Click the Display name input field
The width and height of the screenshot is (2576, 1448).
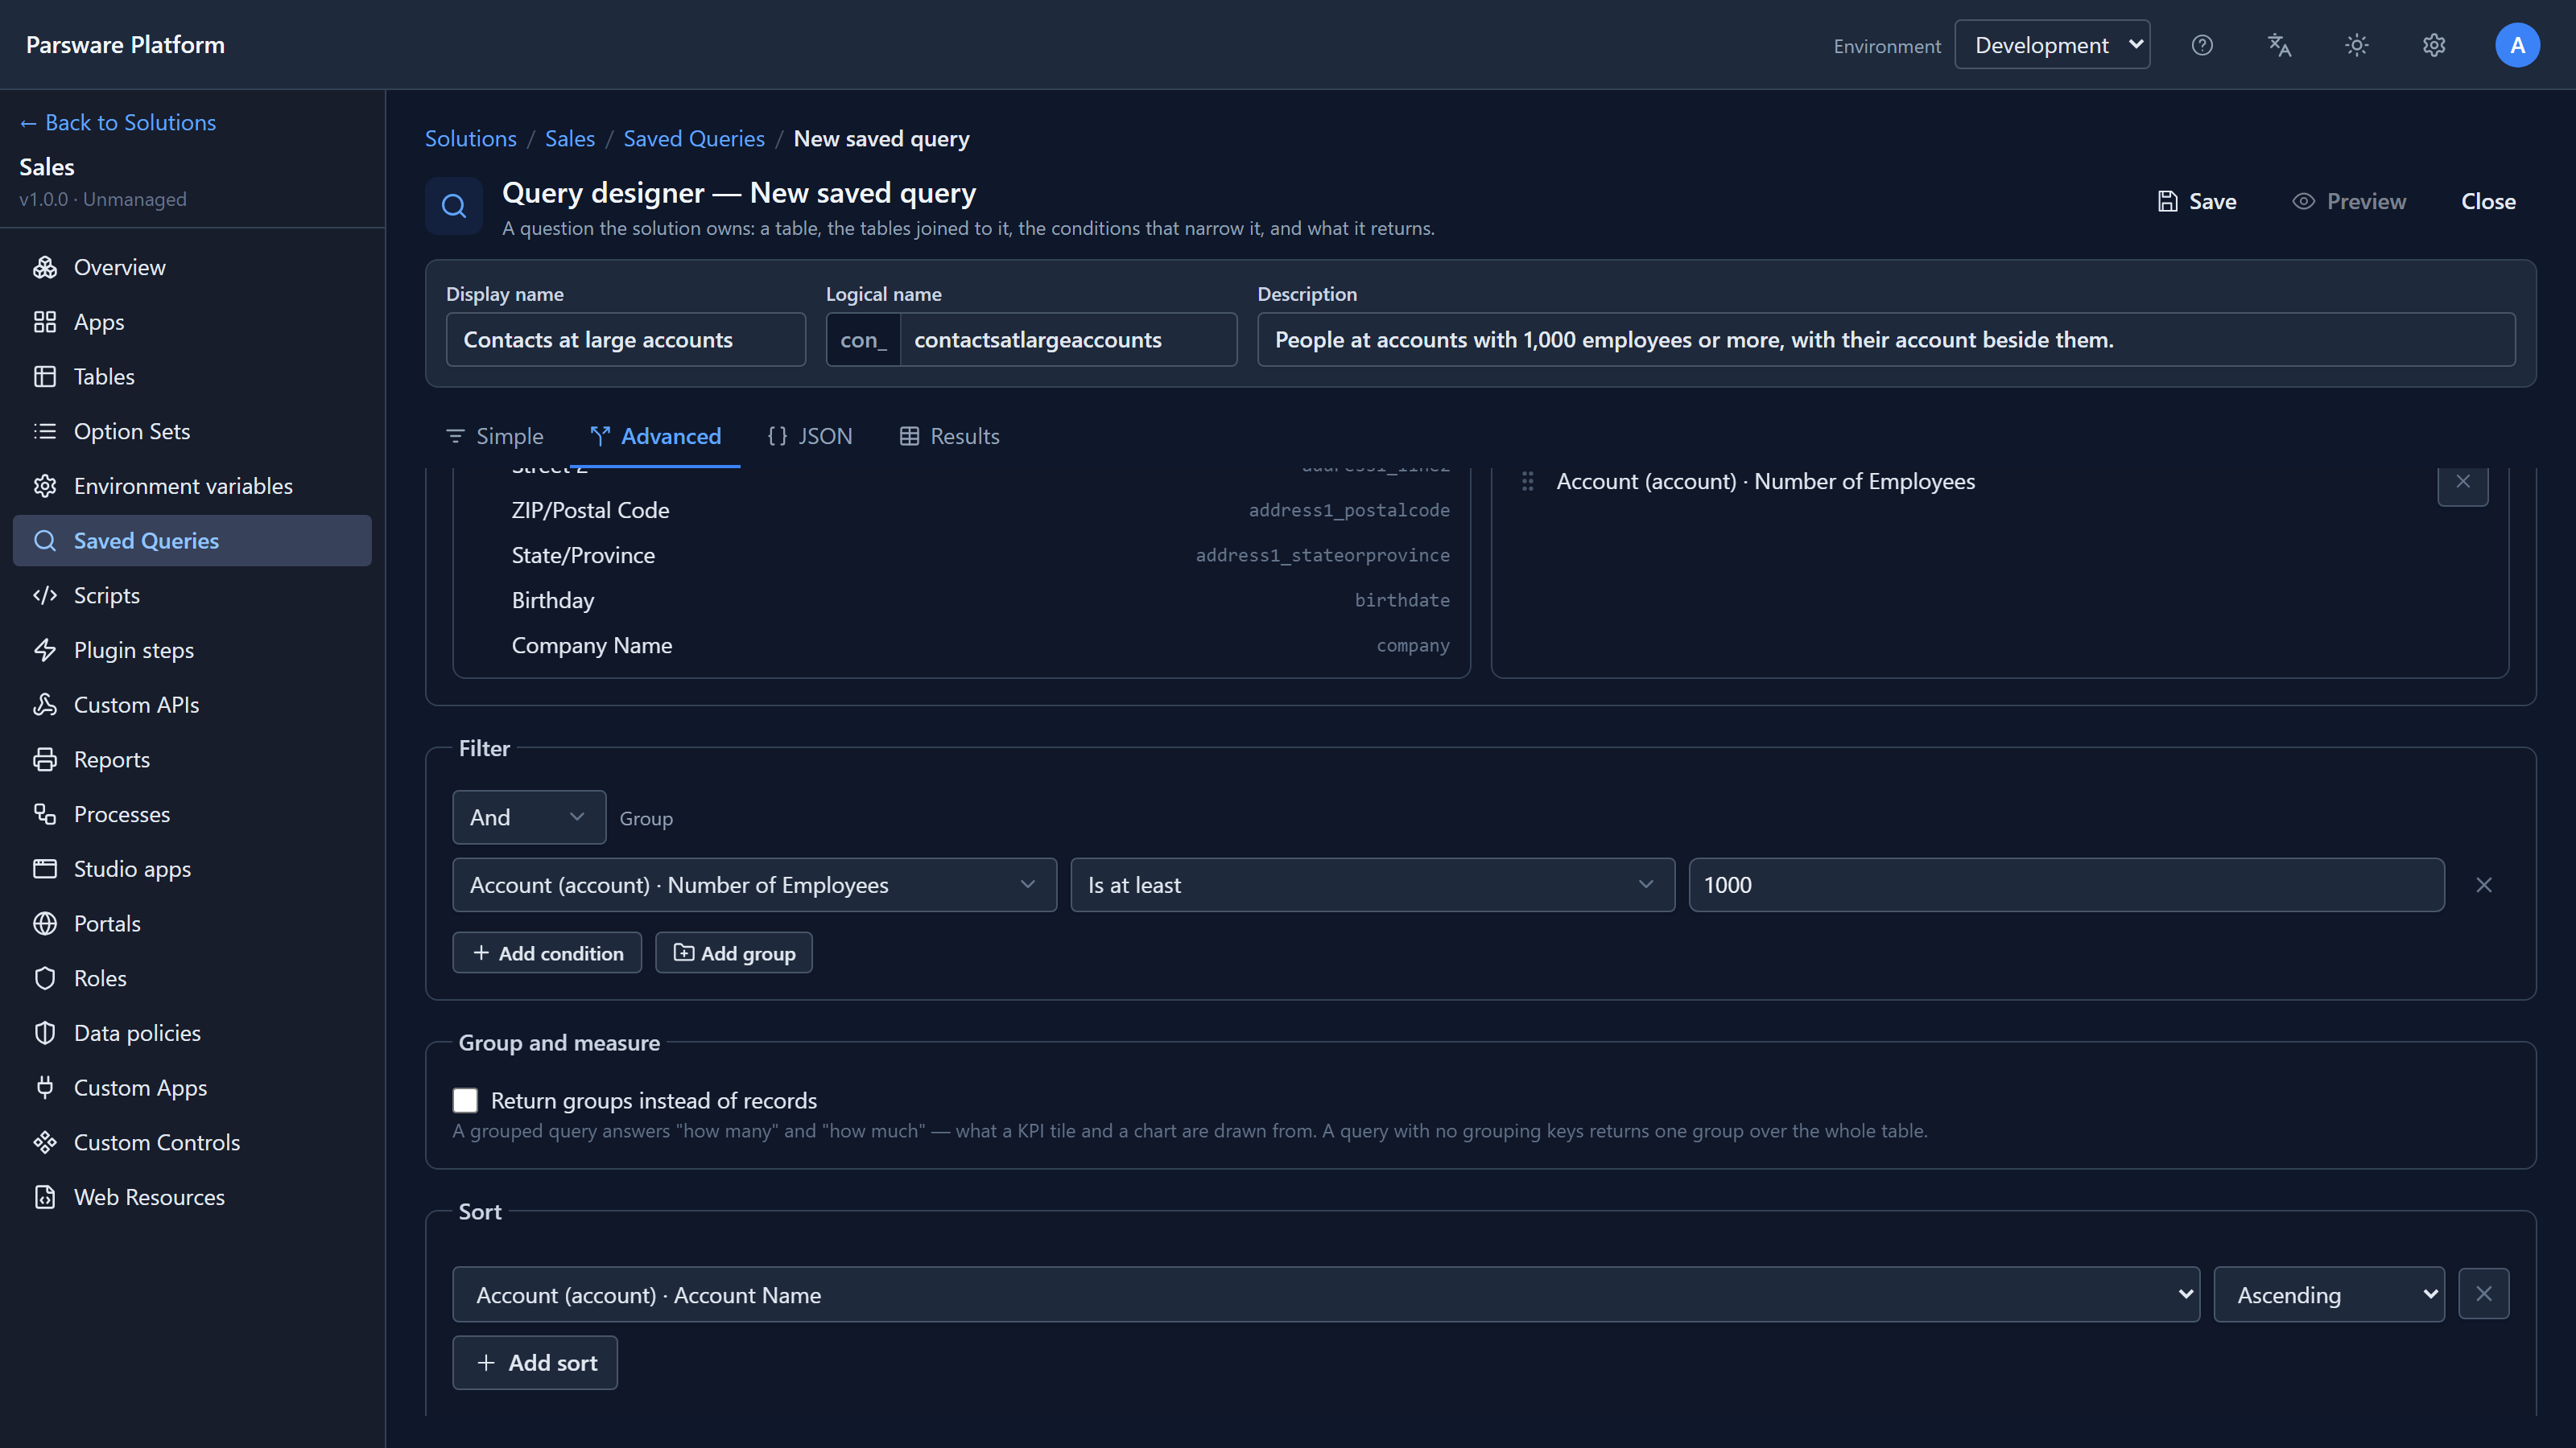[x=626, y=339]
